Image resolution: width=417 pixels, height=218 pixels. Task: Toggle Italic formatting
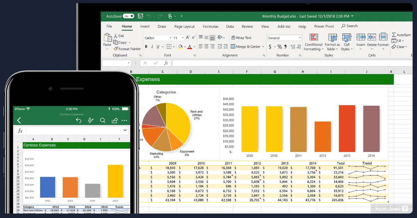click(152, 47)
